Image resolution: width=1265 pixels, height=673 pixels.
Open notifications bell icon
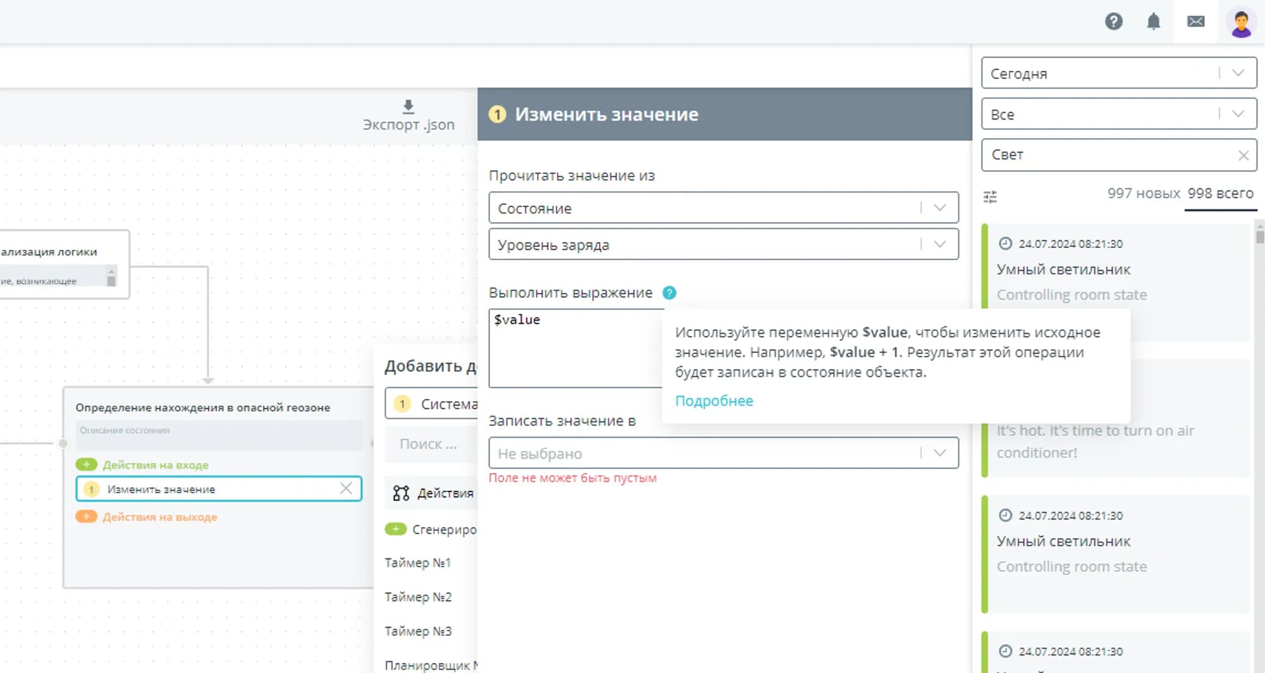pos(1153,22)
